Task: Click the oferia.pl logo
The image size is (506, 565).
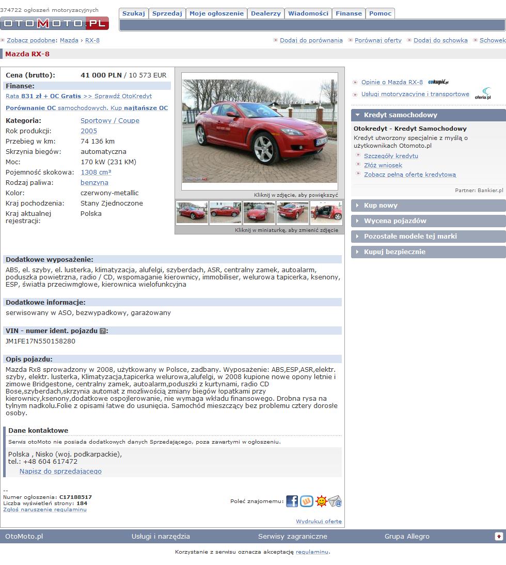Action: click(483, 93)
